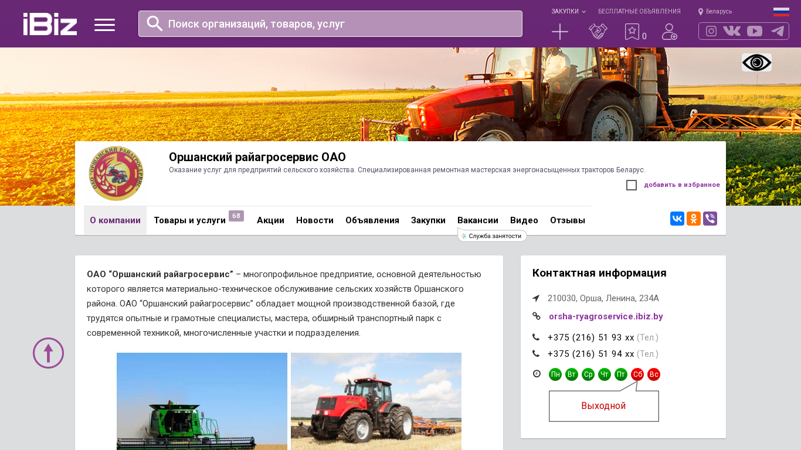Click the phone icon beside 51 93 number
The width and height of the screenshot is (801, 450).
click(536, 337)
